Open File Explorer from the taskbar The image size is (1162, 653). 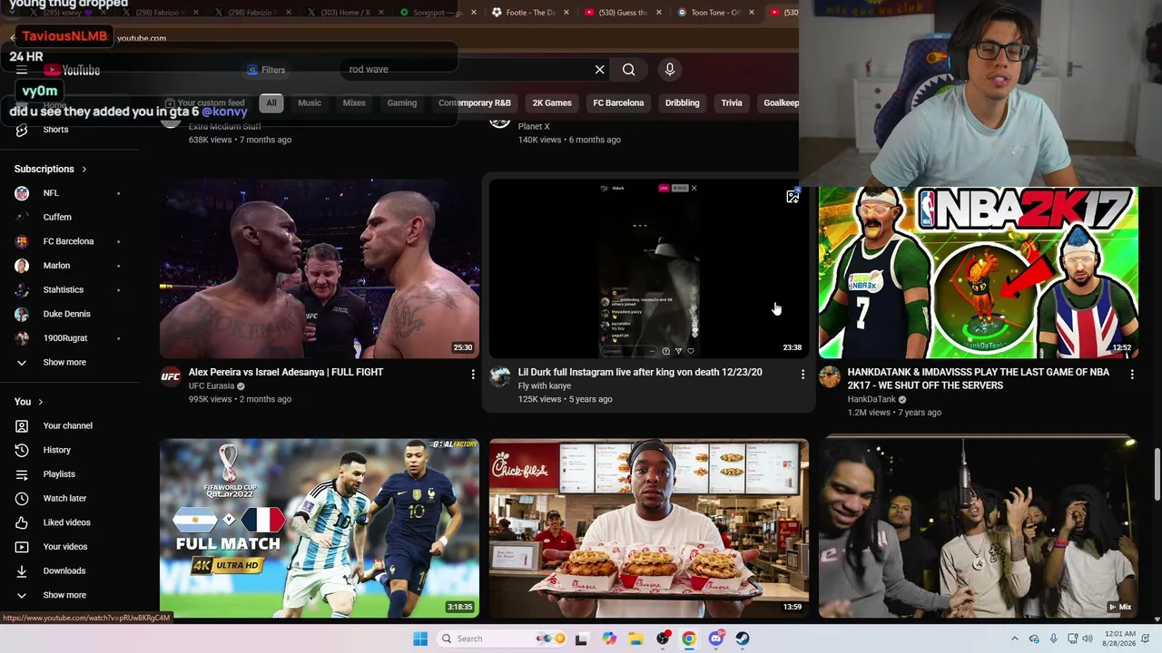click(635, 638)
